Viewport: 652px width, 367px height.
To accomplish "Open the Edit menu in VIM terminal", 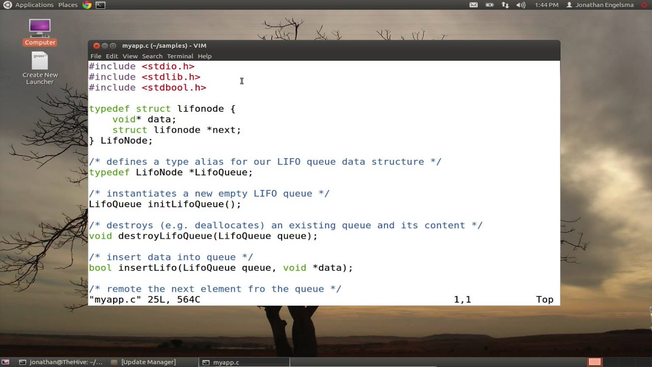I will pos(112,56).
